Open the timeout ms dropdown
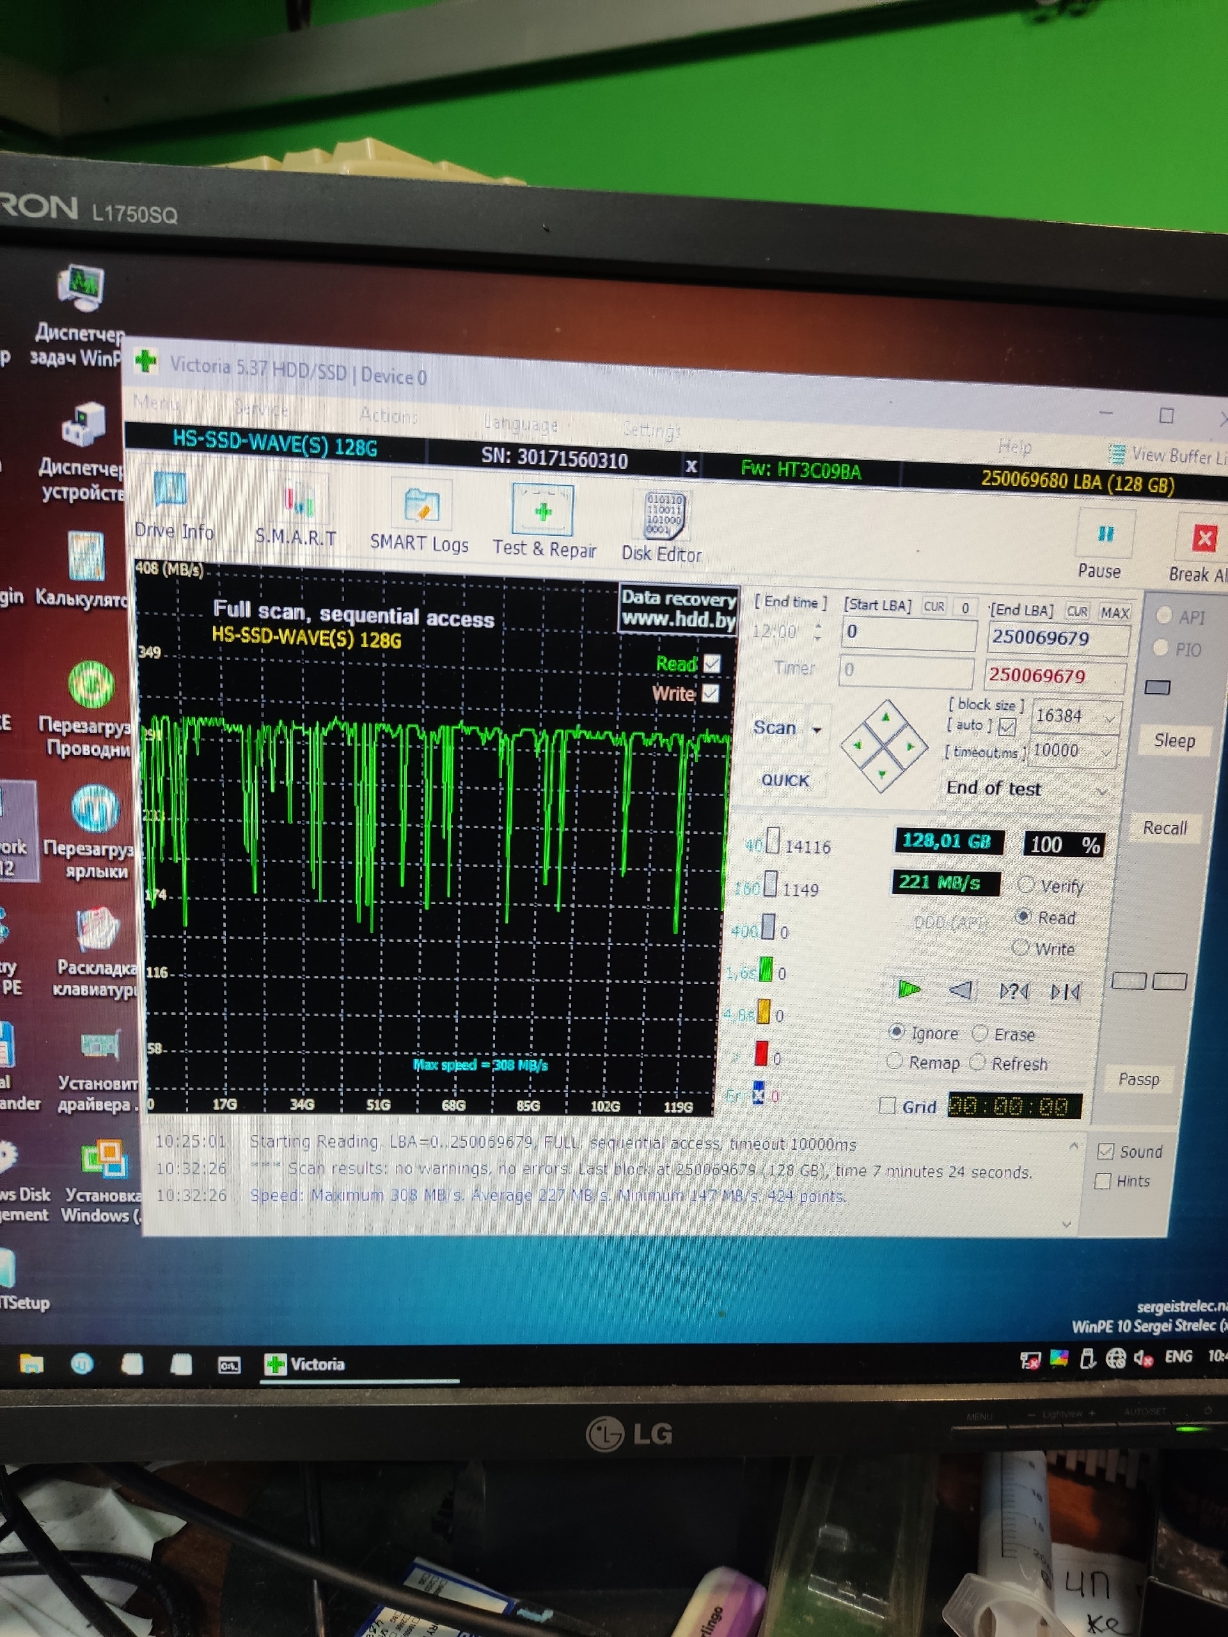 [1106, 753]
